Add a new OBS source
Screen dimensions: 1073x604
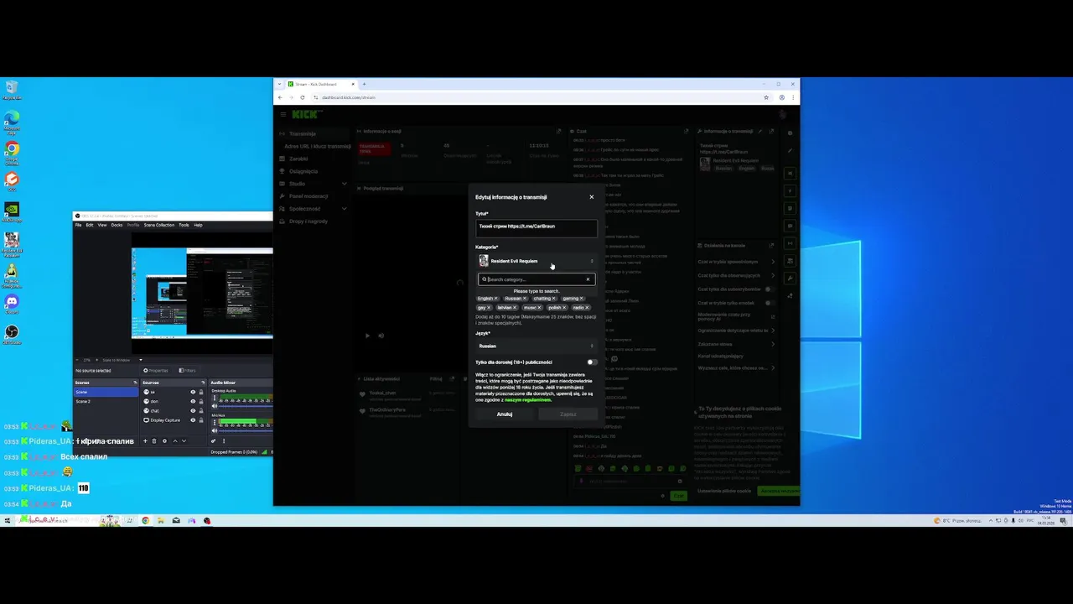click(145, 441)
